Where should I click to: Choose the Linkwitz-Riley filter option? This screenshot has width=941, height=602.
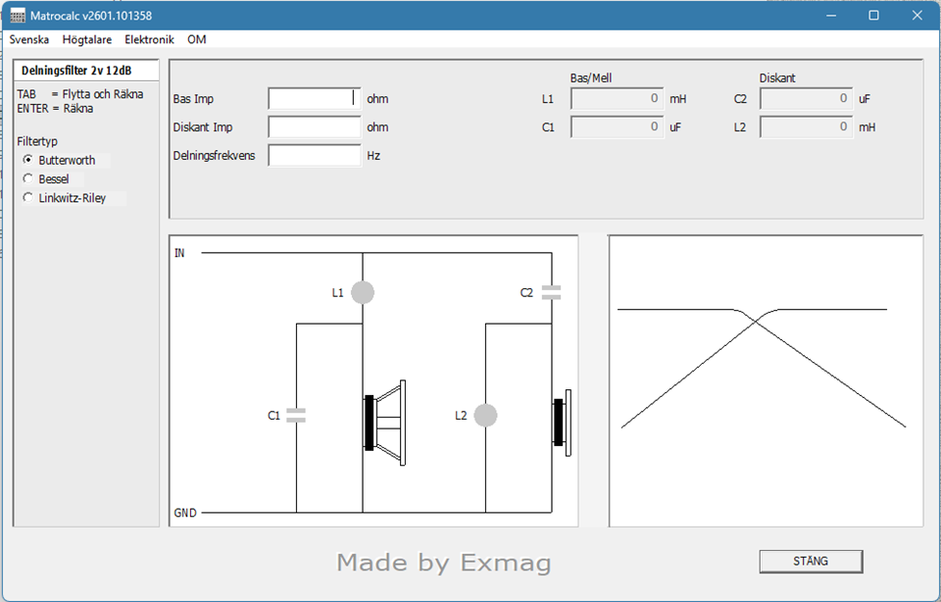coord(28,197)
